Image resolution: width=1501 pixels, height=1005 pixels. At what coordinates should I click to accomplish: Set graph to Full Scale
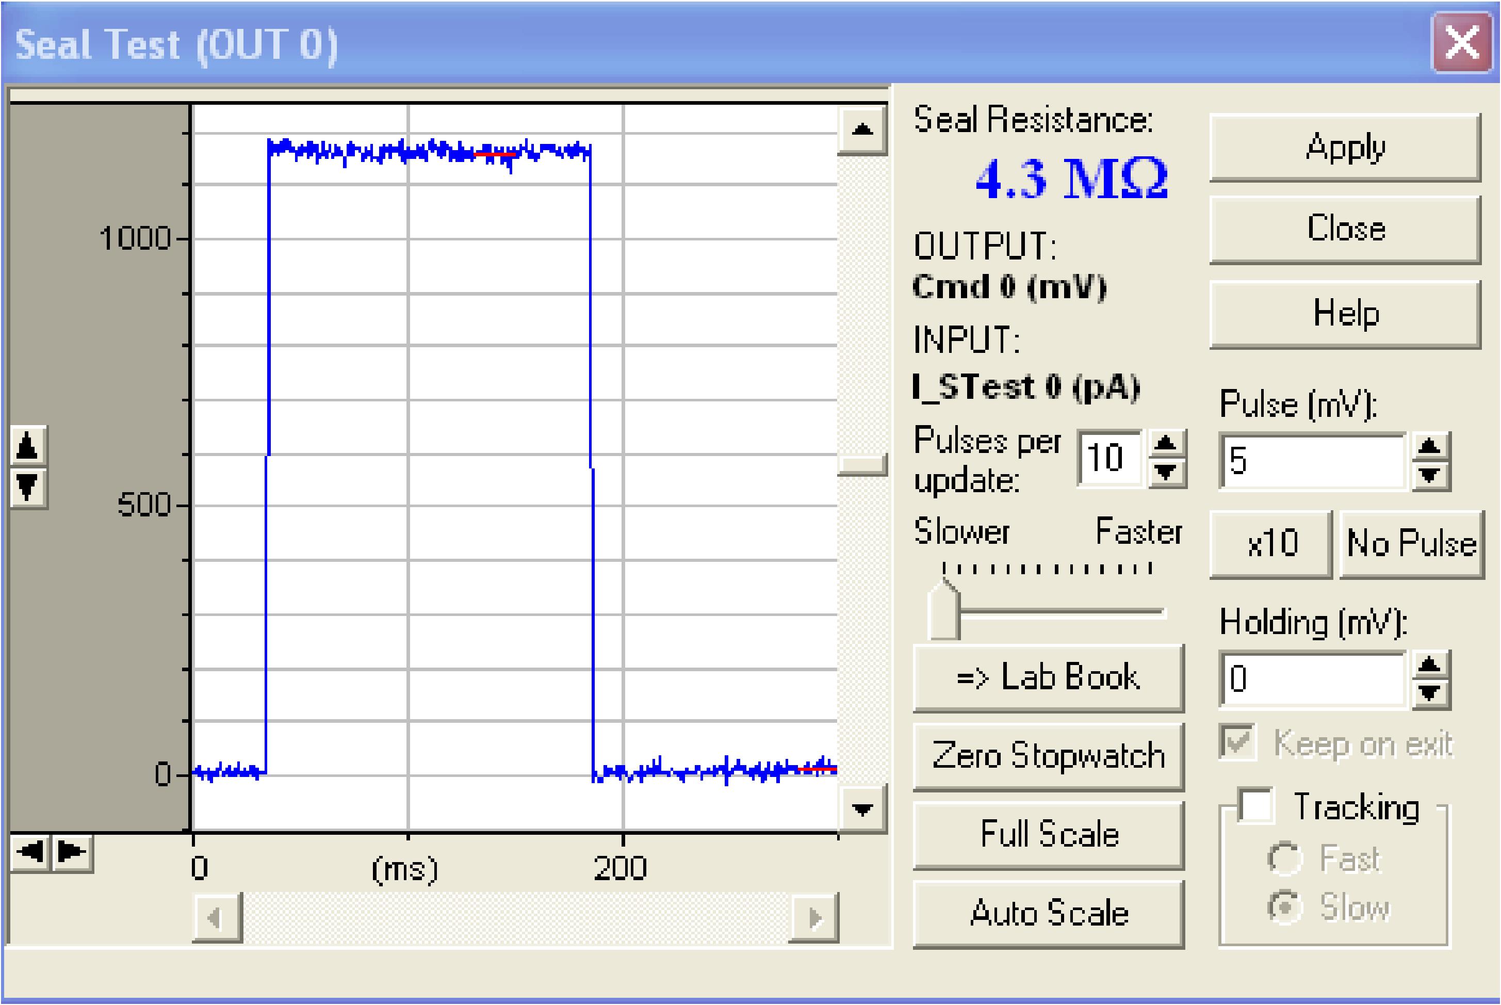(1048, 835)
